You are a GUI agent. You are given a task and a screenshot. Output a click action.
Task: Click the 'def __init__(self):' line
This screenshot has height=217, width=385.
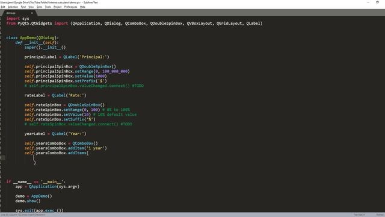pos(37,43)
